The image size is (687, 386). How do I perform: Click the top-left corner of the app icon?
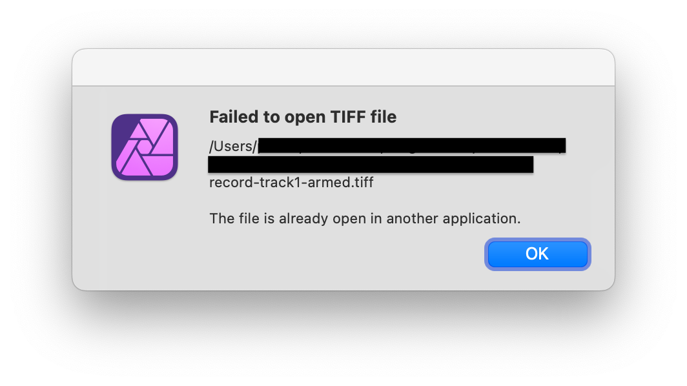tap(118, 120)
